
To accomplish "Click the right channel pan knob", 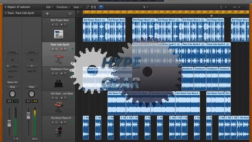I will click(x=31, y=94).
